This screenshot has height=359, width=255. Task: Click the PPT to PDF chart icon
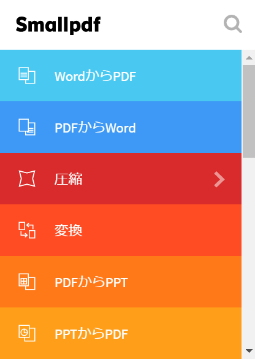click(x=27, y=333)
